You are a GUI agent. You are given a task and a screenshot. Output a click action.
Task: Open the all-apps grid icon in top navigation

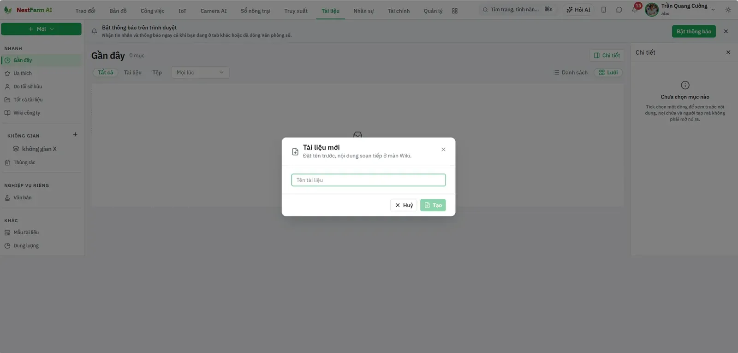point(455,11)
